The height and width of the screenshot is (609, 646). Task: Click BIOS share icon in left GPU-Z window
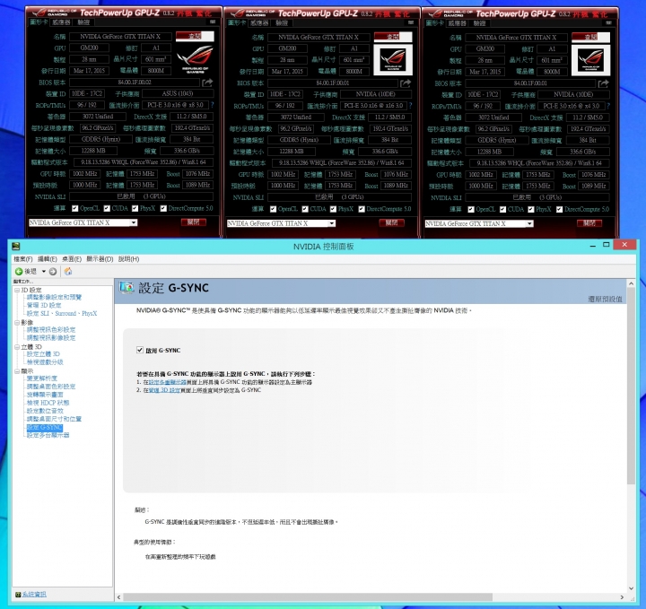click(x=207, y=83)
